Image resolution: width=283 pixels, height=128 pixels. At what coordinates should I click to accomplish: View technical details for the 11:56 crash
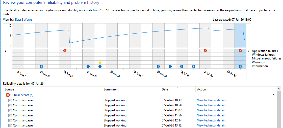[211, 115]
